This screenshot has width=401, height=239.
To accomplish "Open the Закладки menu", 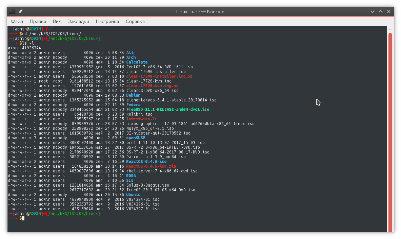I will click(x=78, y=21).
